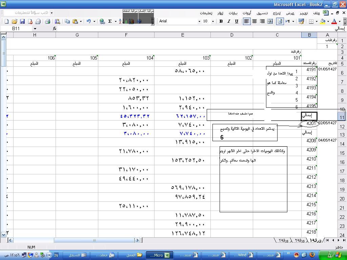Copy selection with the Copy icon
Screen dimensions: 347x260
coord(67,21)
